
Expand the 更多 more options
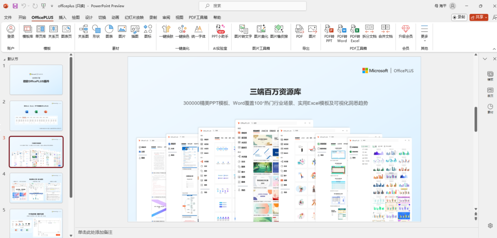pos(425,34)
